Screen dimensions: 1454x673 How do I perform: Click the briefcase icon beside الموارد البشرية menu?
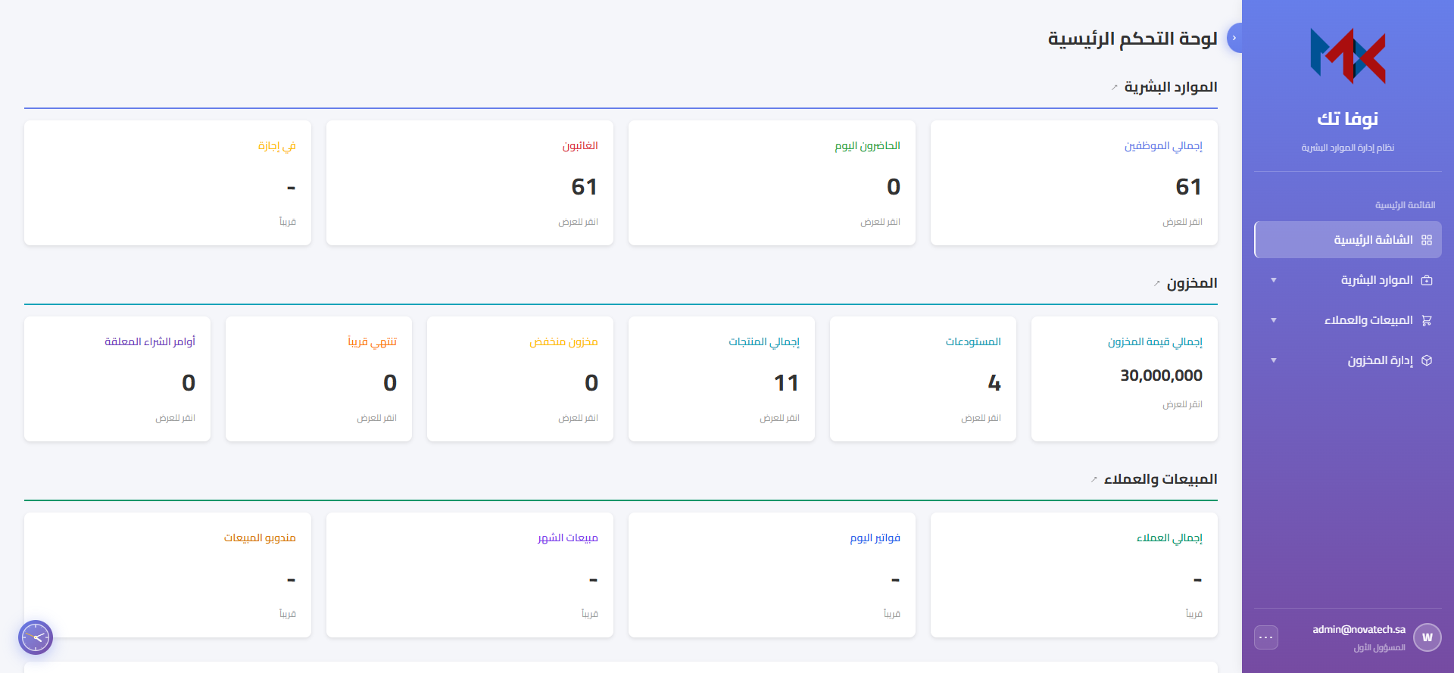1427,280
